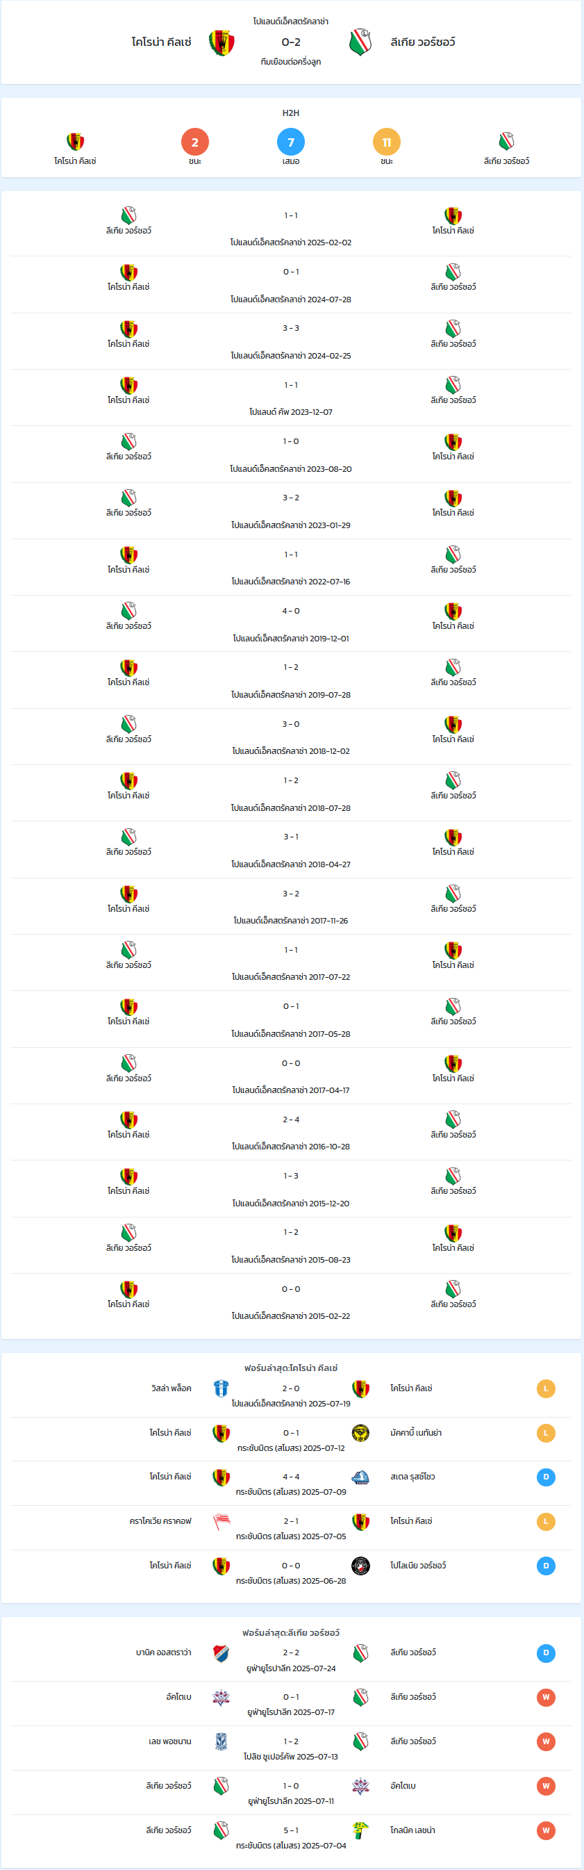The image size is (584, 1870).
Task: Click the blue 7 draws circle
Action: coord(291,142)
